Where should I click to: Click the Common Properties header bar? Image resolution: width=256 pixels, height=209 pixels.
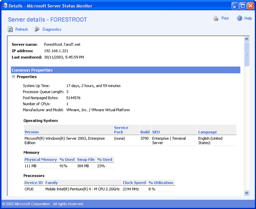(x=125, y=70)
